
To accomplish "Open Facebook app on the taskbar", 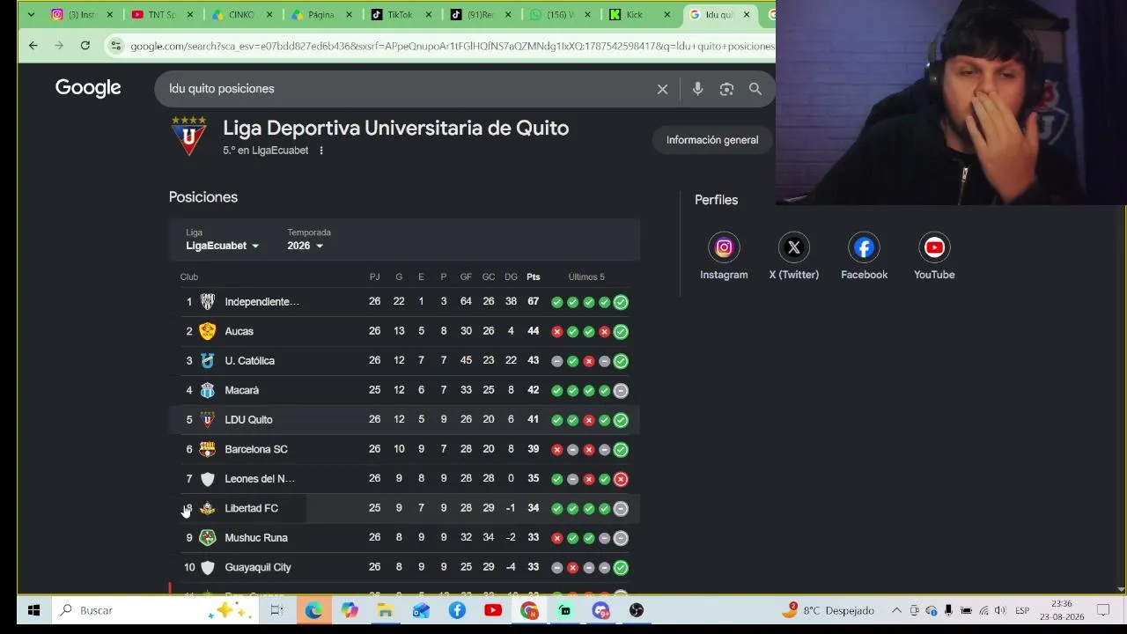I will (457, 610).
